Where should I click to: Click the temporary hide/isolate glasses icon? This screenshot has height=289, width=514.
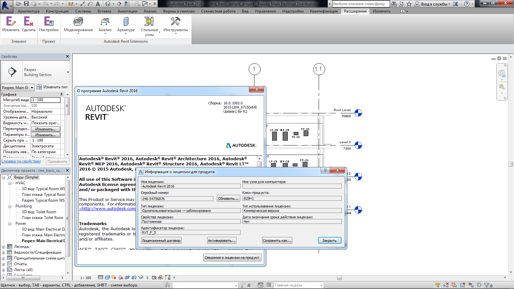coord(141,277)
